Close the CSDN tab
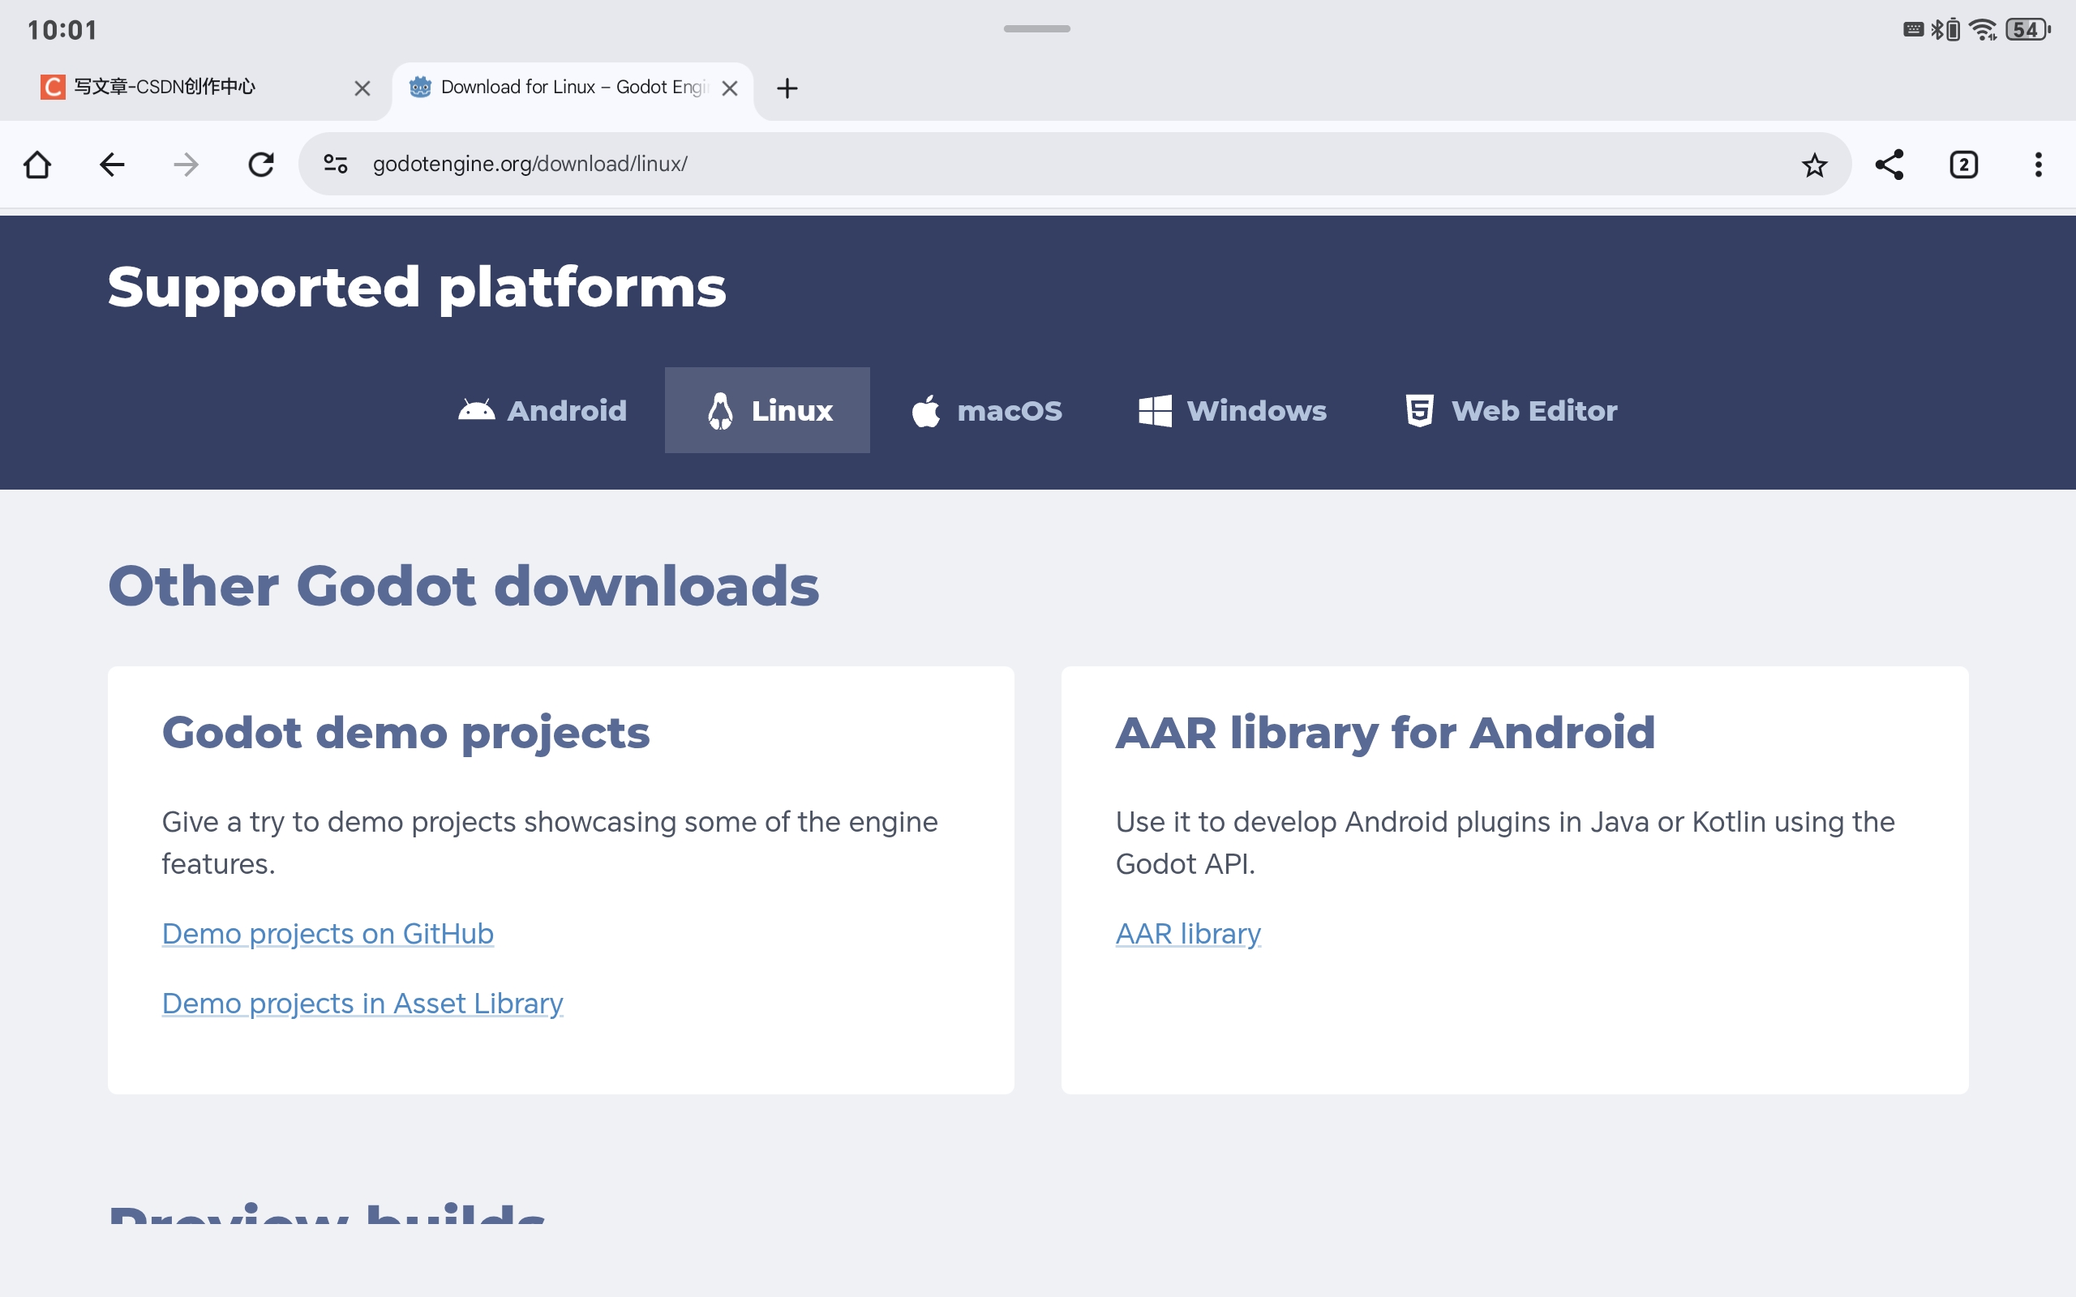This screenshot has height=1297, width=2076. (x=362, y=88)
